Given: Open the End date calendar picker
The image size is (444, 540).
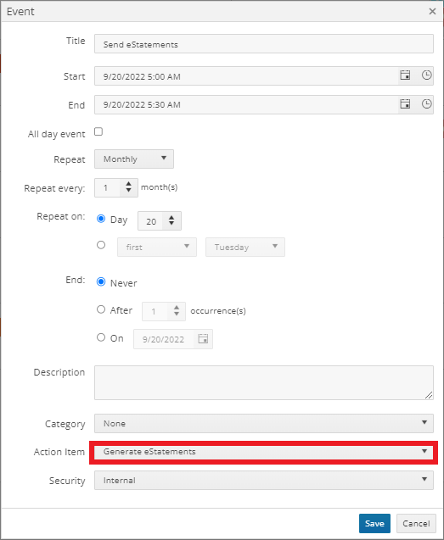Looking at the screenshot, I should pos(405,103).
